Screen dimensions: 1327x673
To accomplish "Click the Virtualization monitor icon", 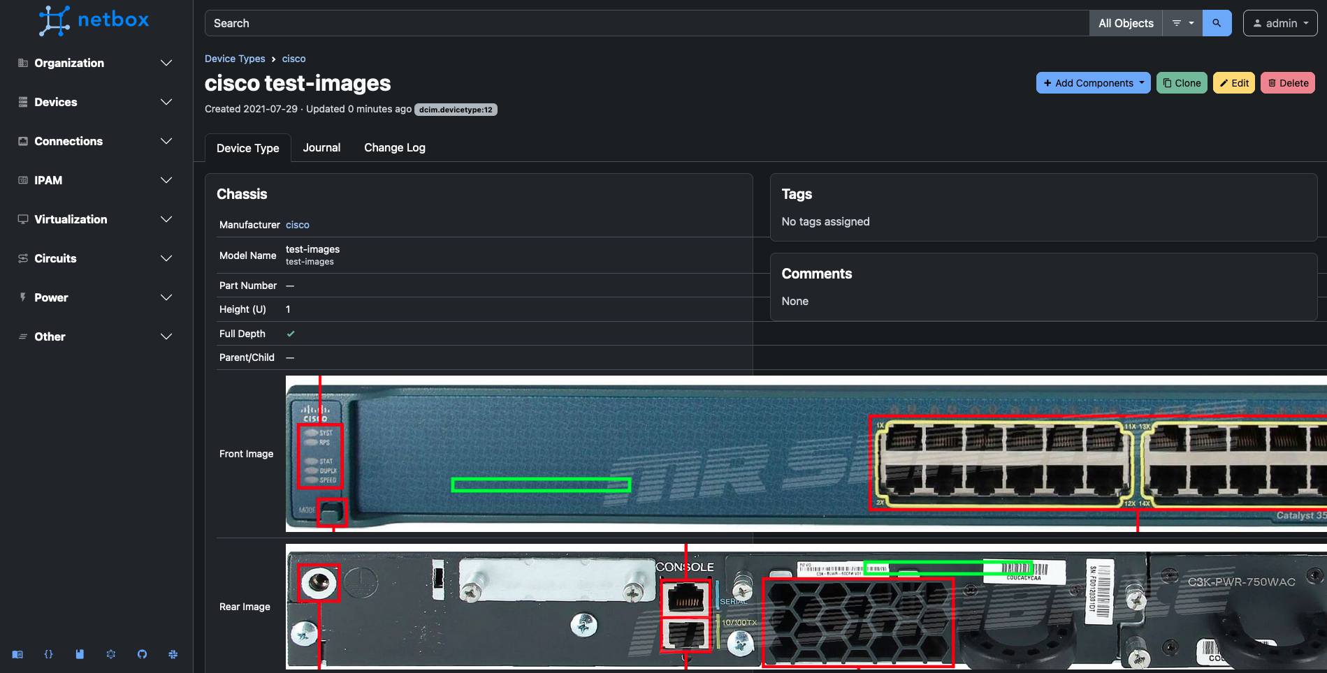I will tap(23, 219).
